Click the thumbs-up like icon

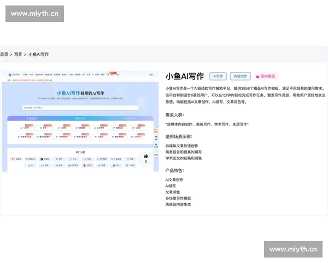146,156
